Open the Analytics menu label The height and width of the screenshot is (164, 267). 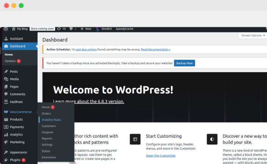pyautogui.click(x=16, y=134)
